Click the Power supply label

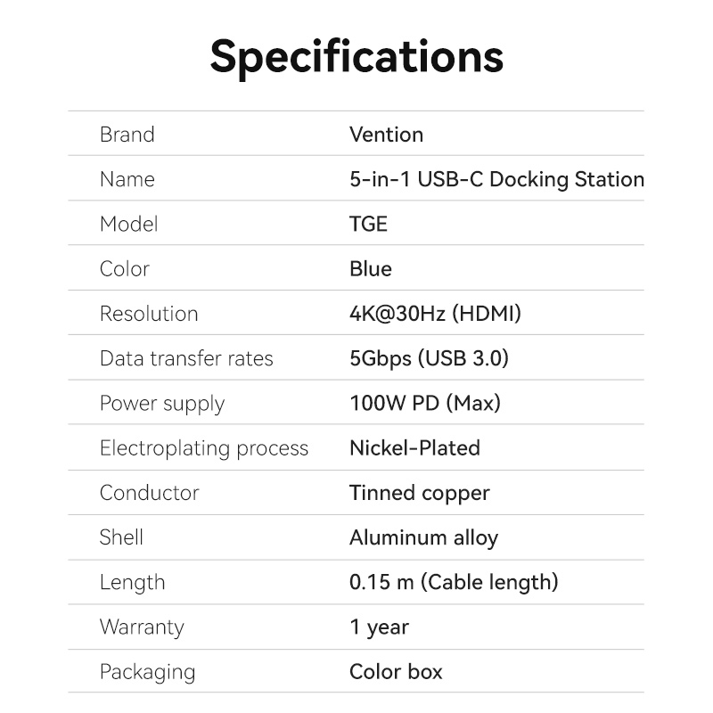click(x=162, y=404)
